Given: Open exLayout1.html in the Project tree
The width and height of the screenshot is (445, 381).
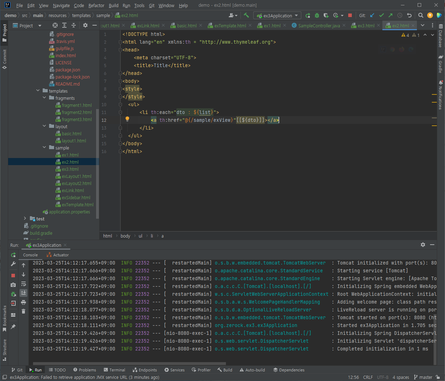Looking at the screenshot, I should [76, 176].
